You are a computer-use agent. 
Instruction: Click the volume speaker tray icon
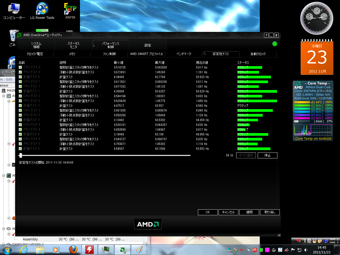[306, 250]
